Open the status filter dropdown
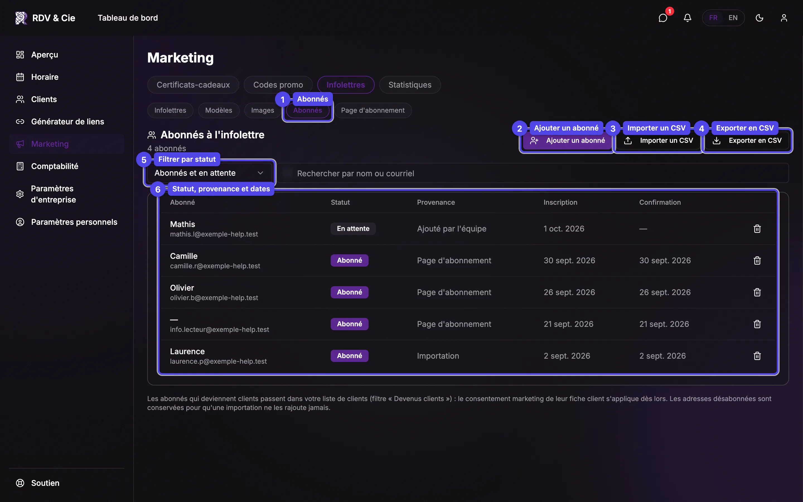 (209, 173)
